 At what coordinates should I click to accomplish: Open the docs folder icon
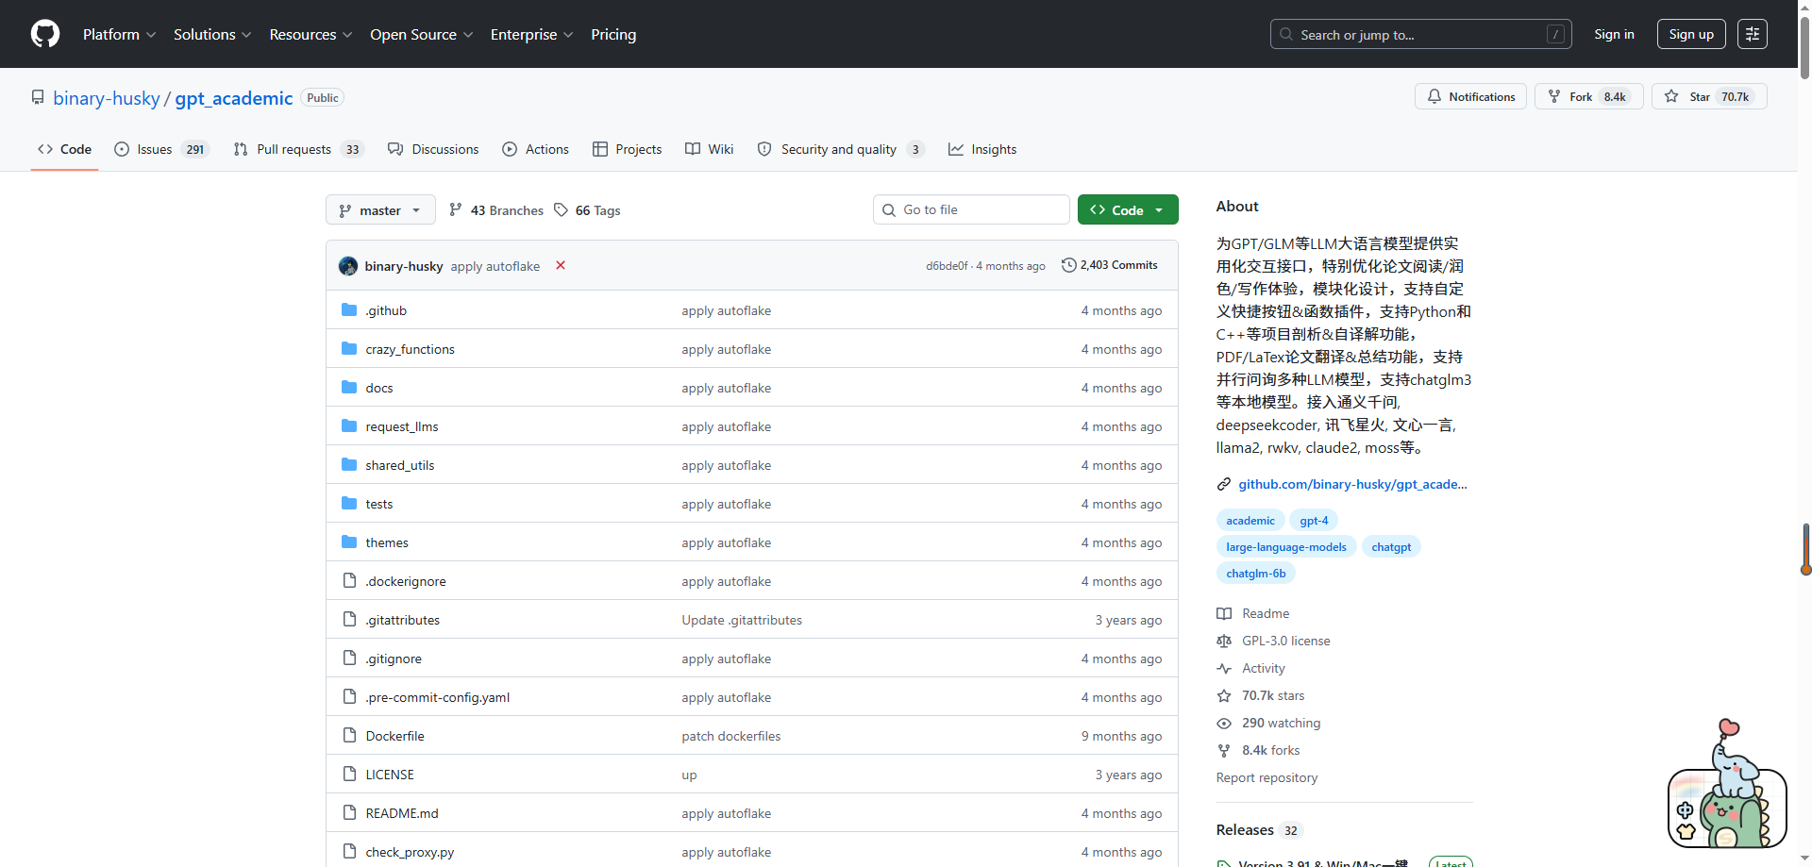pos(349,387)
